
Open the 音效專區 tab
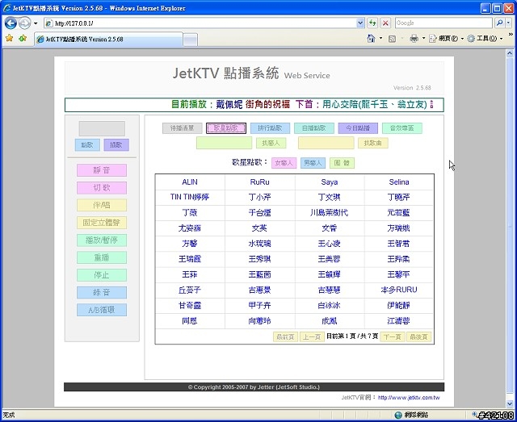click(x=402, y=128)
